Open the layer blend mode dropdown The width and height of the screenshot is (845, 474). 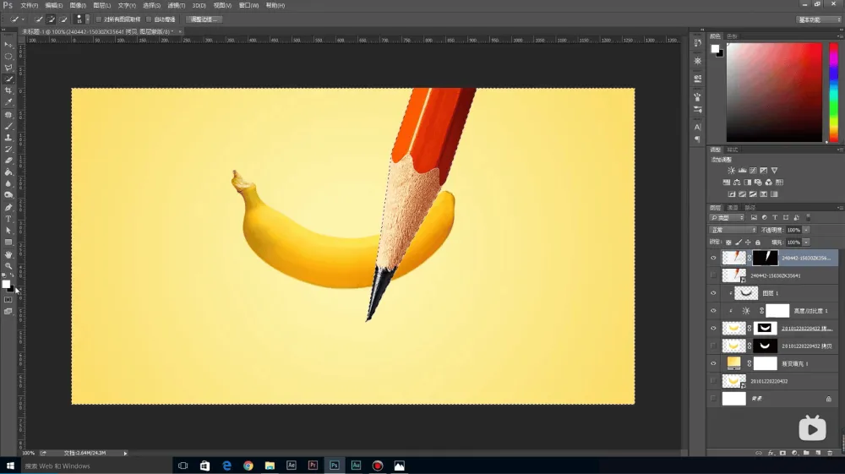(x=733, y=230)
